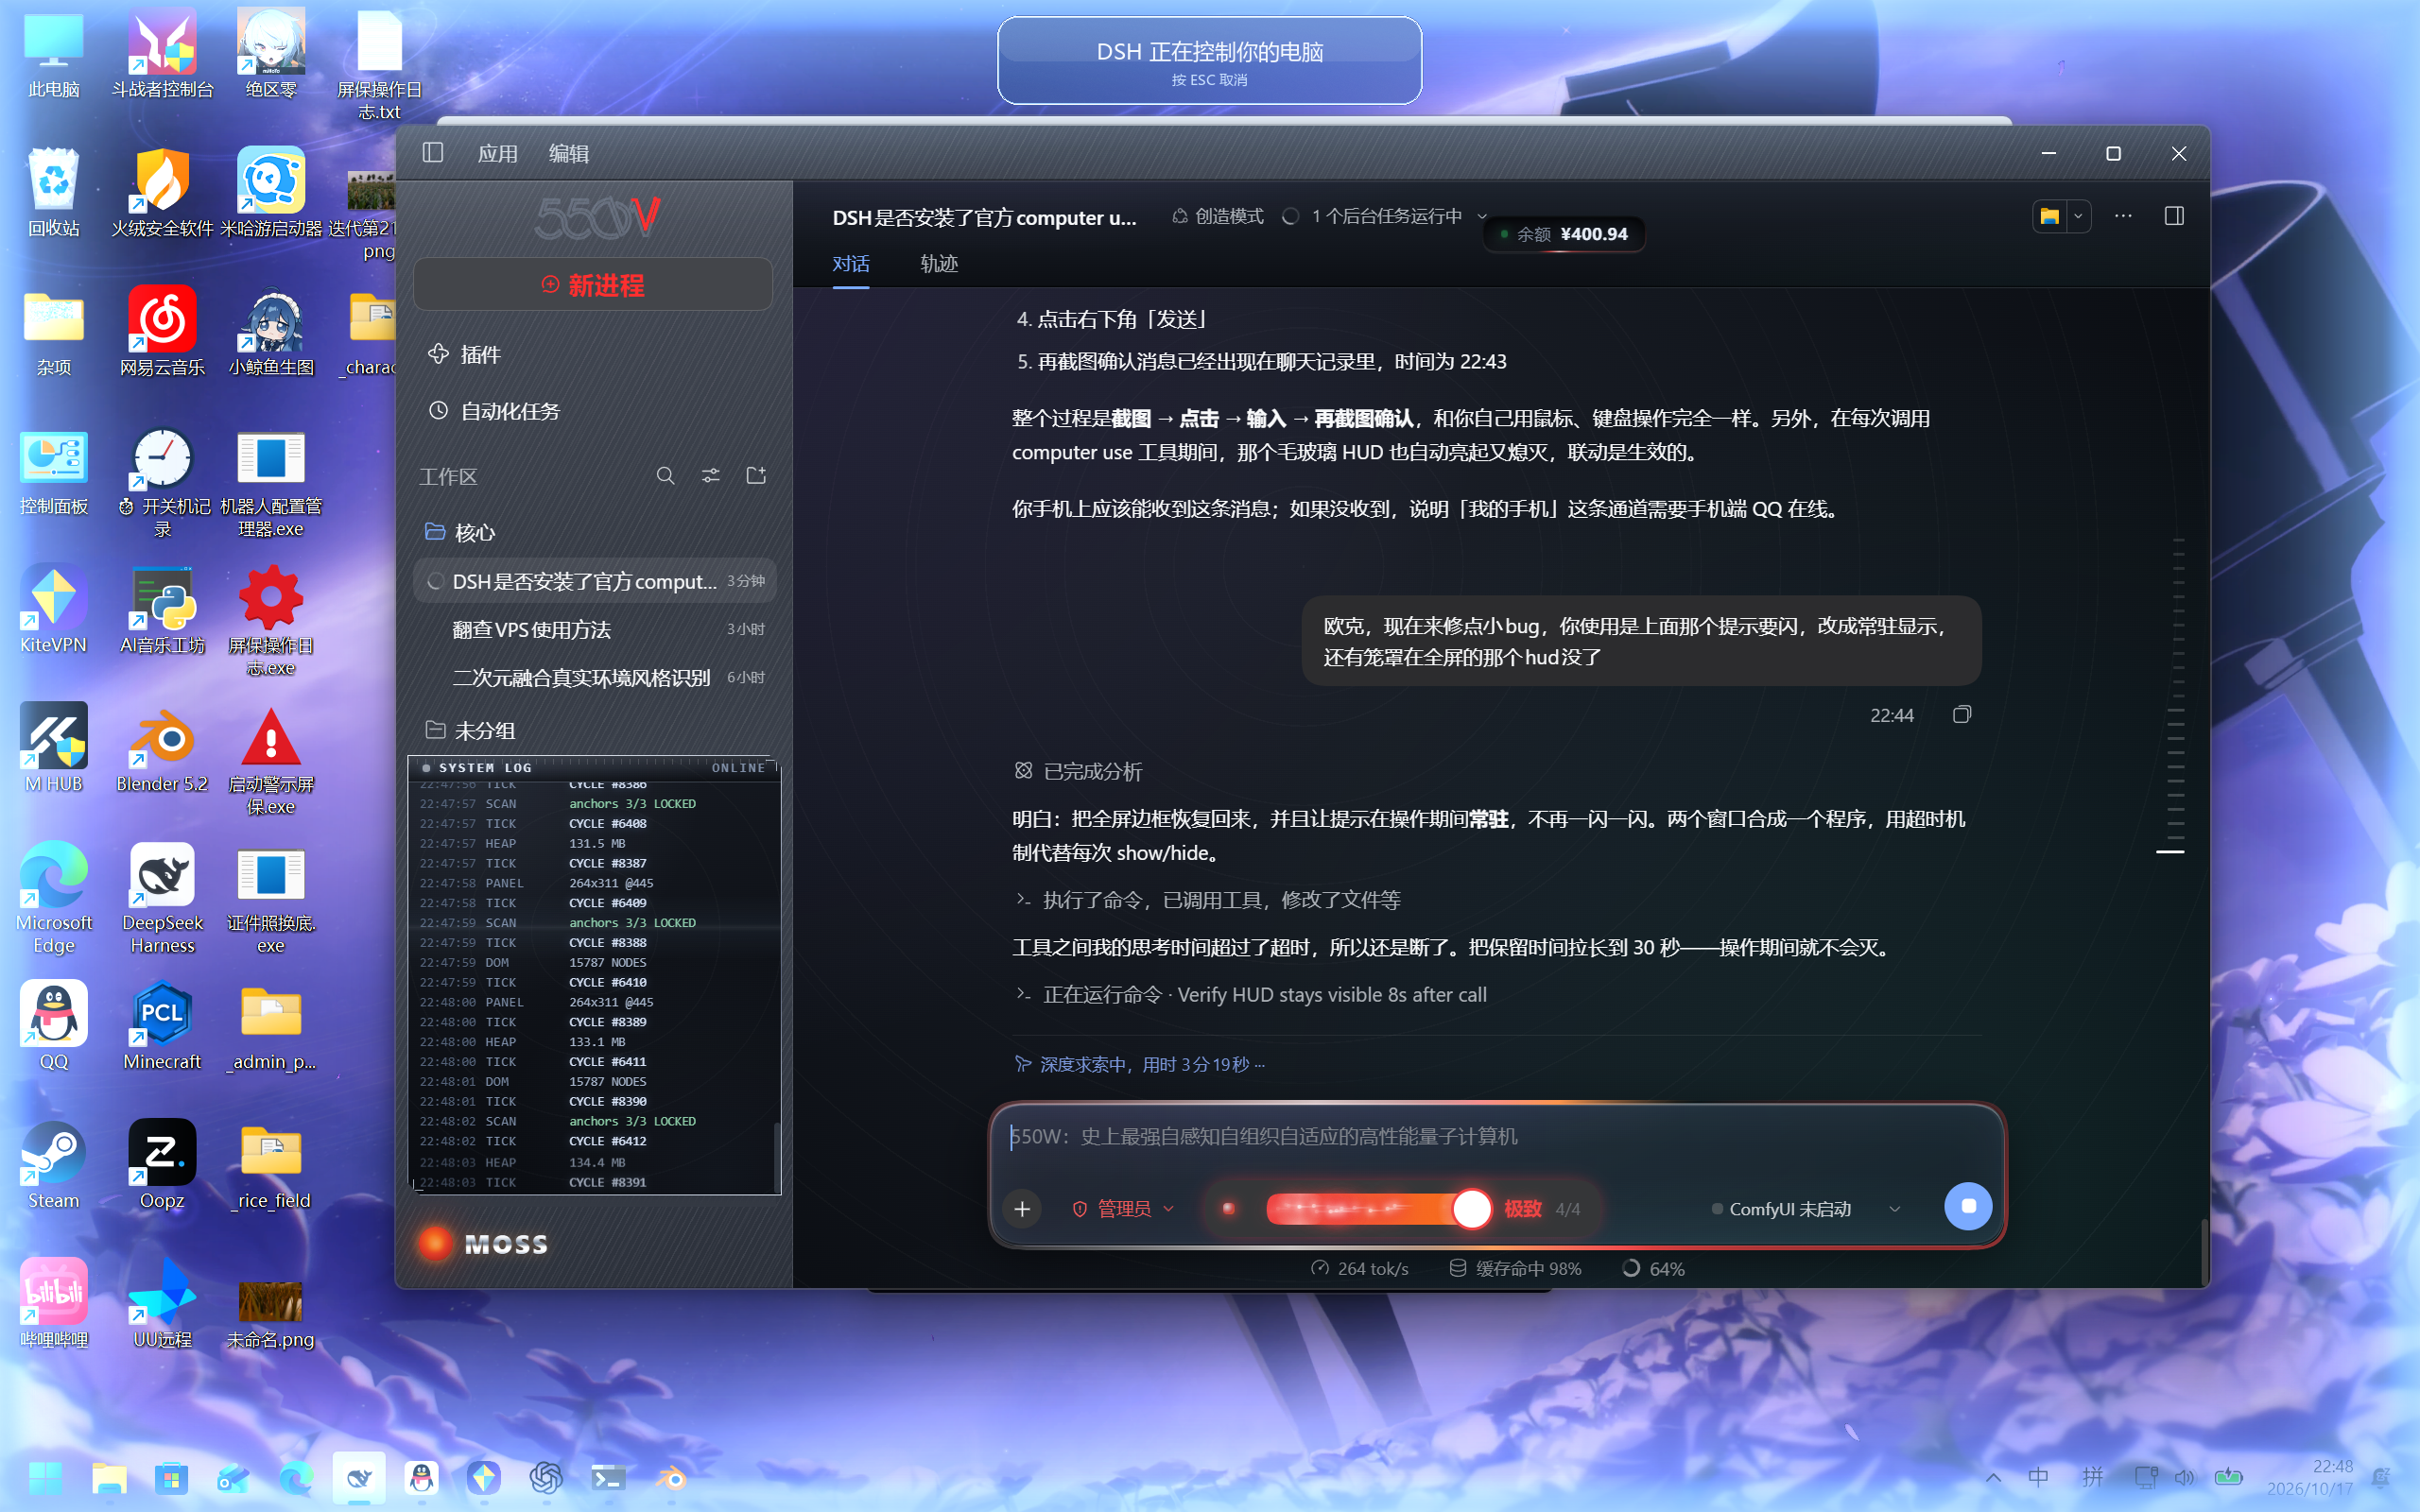
Task: Click the red effort level slider knob
Action: [1471, 1208]
